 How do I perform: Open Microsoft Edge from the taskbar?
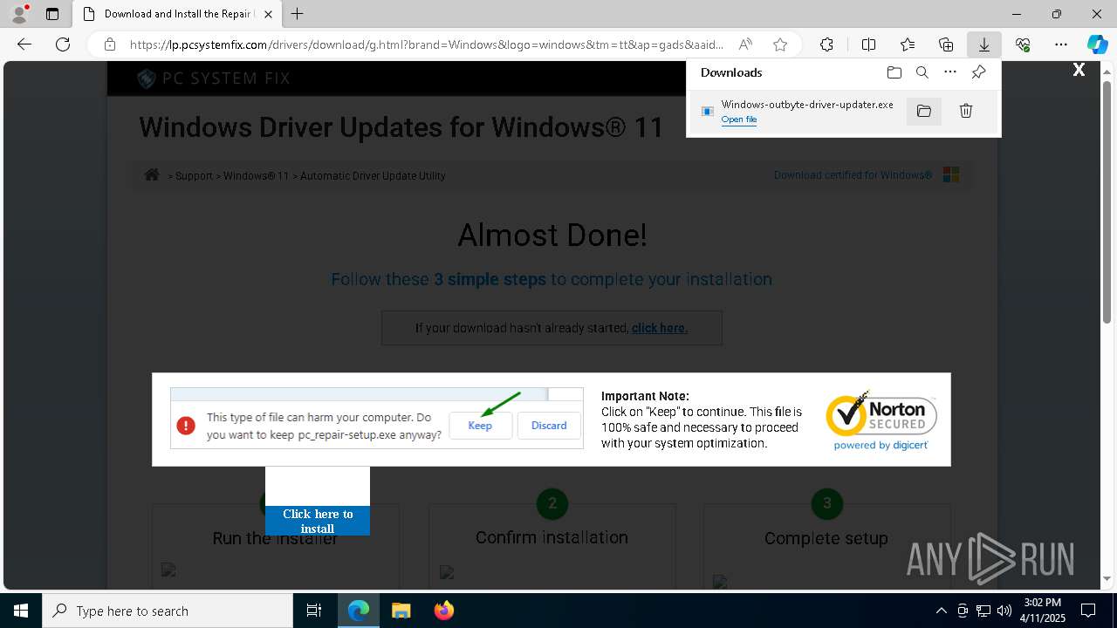tap(359, 611)
